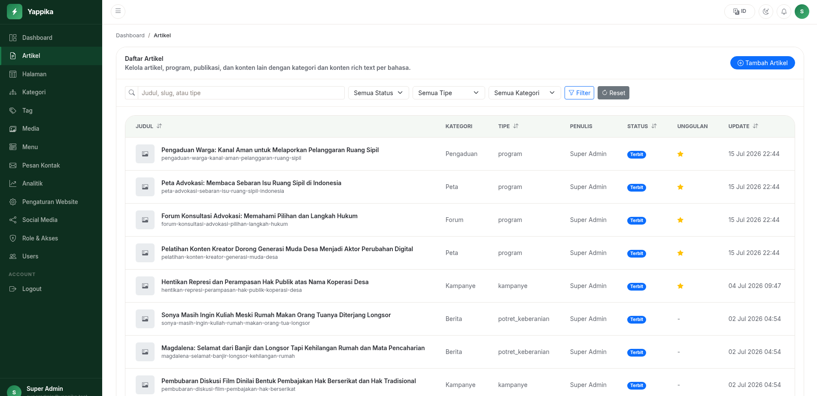Image resolution: width=817 pixels, height=396 pixels.
Task: Toggle dark mode moon icon
Action: [x=766, y=12]
